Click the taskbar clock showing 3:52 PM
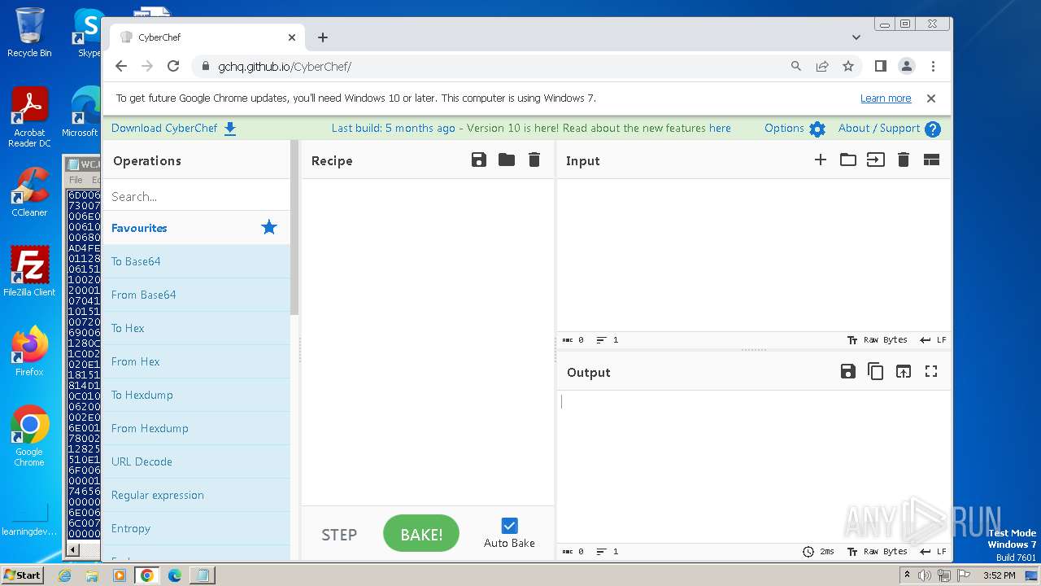The height and width of the screenshot is (586, 1041). coord(999,575)
